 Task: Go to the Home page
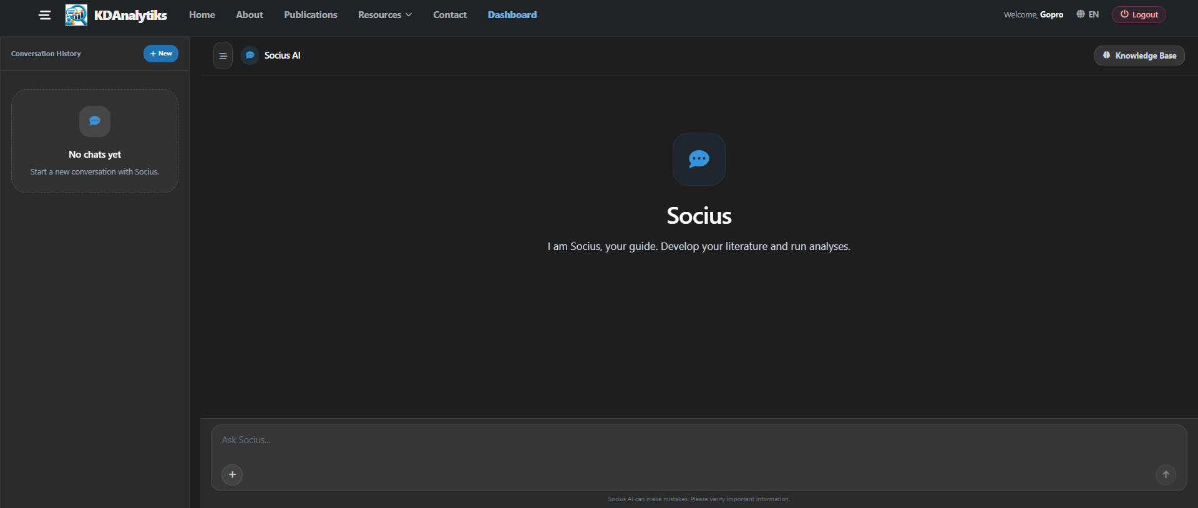(x=202, y=15)
